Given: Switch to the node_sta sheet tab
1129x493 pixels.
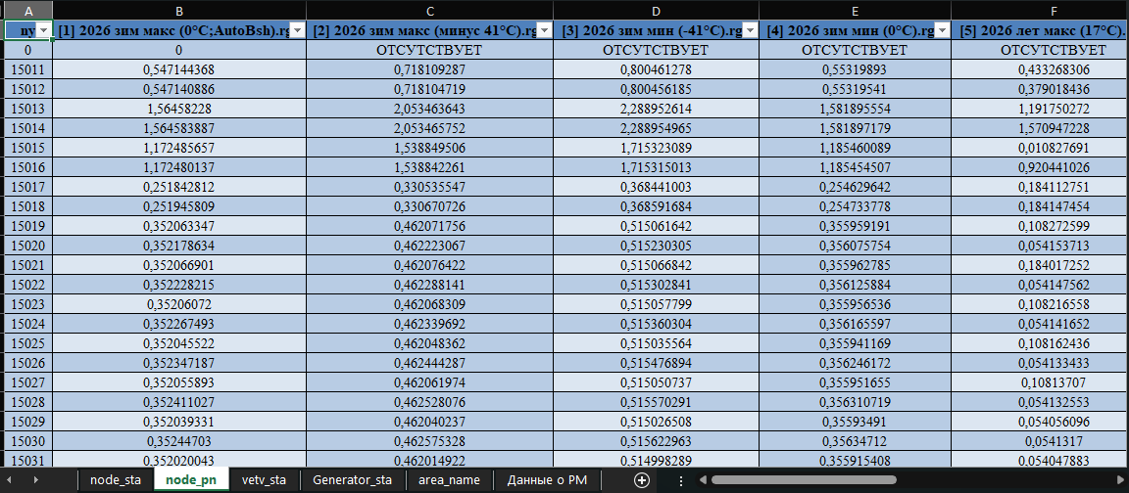Looking at the screenshot, I should click(x=116, y=480).
